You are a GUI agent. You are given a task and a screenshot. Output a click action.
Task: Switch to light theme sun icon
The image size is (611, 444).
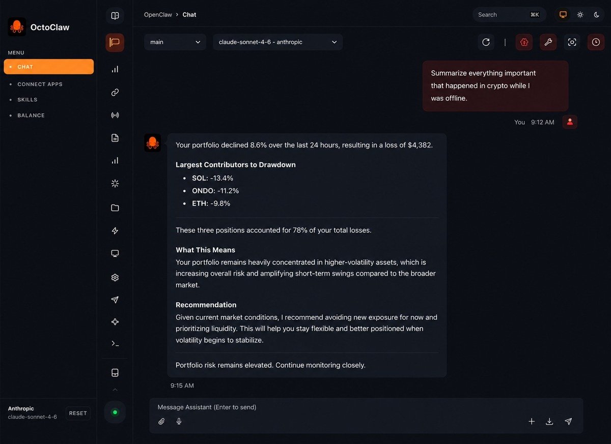coord(580,15)
